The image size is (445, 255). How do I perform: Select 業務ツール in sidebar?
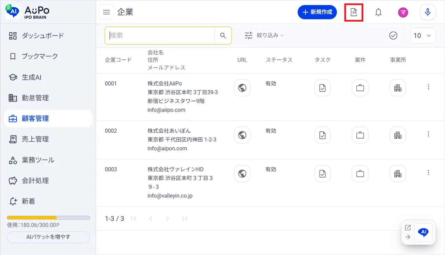click(48, 160)
